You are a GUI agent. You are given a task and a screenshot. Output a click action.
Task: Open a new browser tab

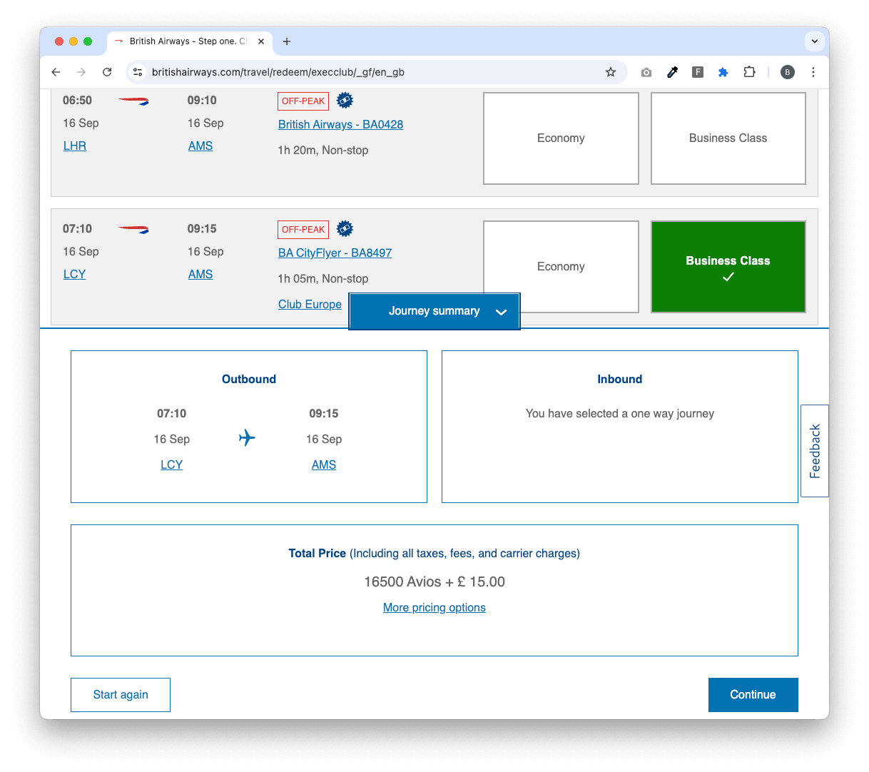(287, 41)
